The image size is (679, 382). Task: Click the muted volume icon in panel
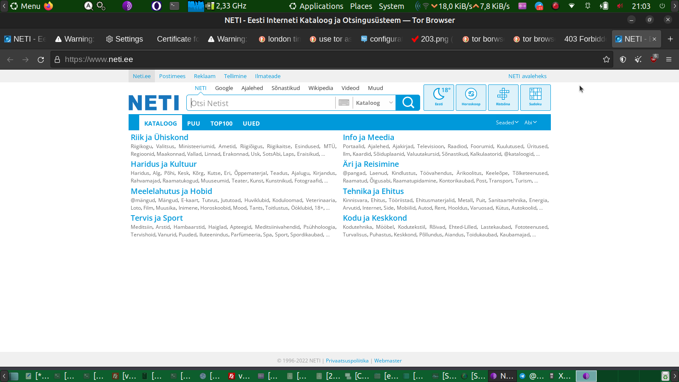620,6
